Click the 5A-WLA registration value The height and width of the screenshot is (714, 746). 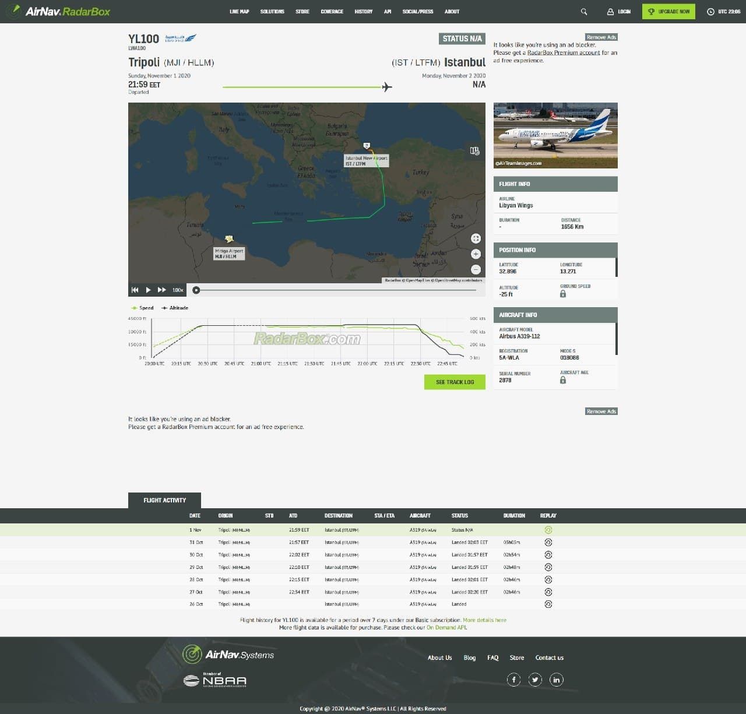click(509, 358)
